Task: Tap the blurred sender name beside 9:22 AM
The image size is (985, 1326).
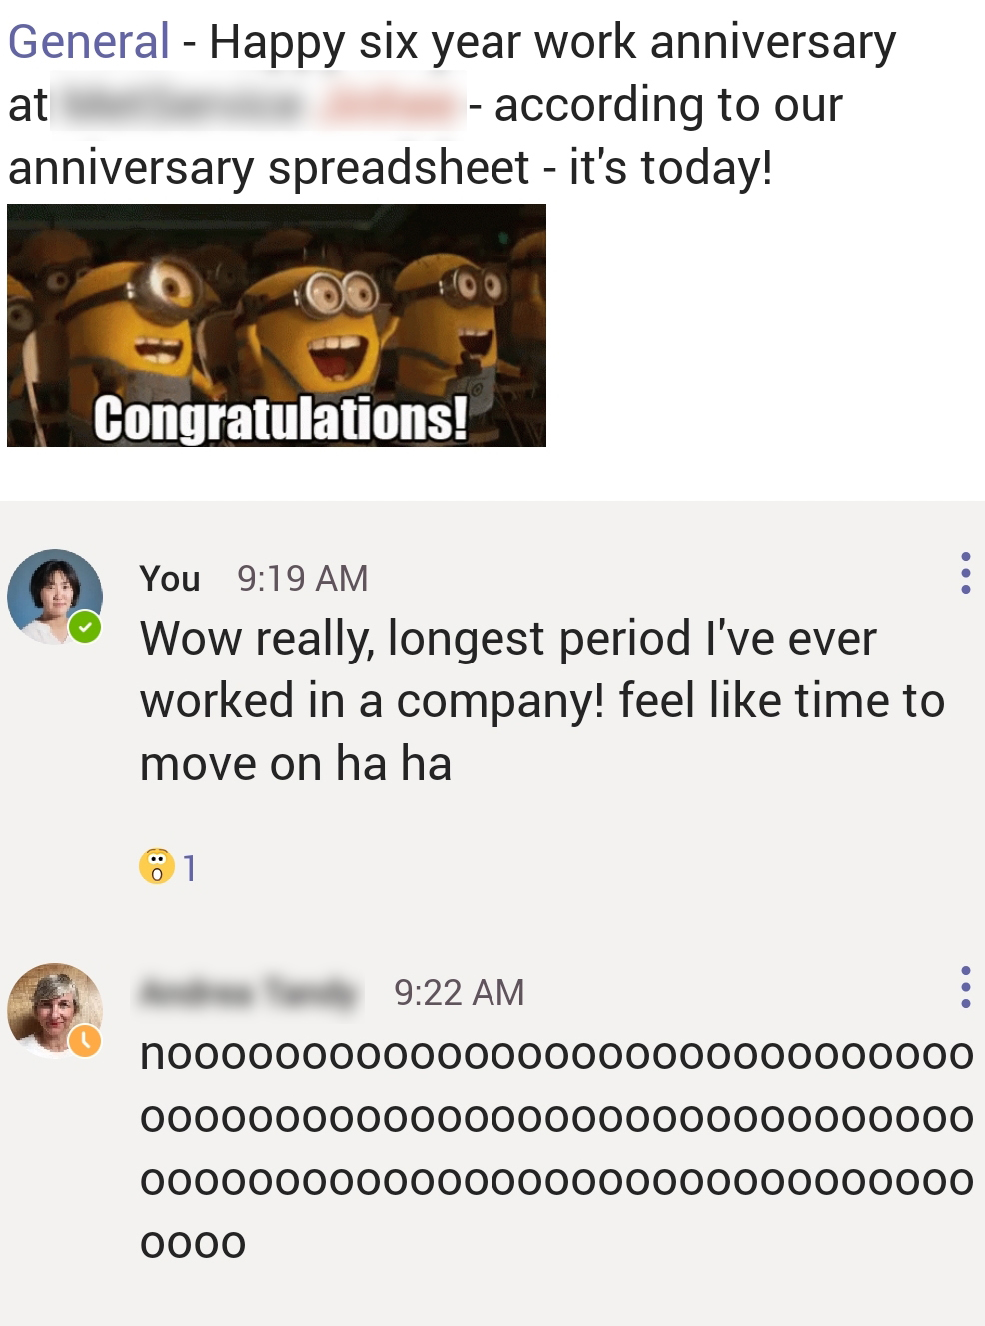Action: click(x=249, y=992)
